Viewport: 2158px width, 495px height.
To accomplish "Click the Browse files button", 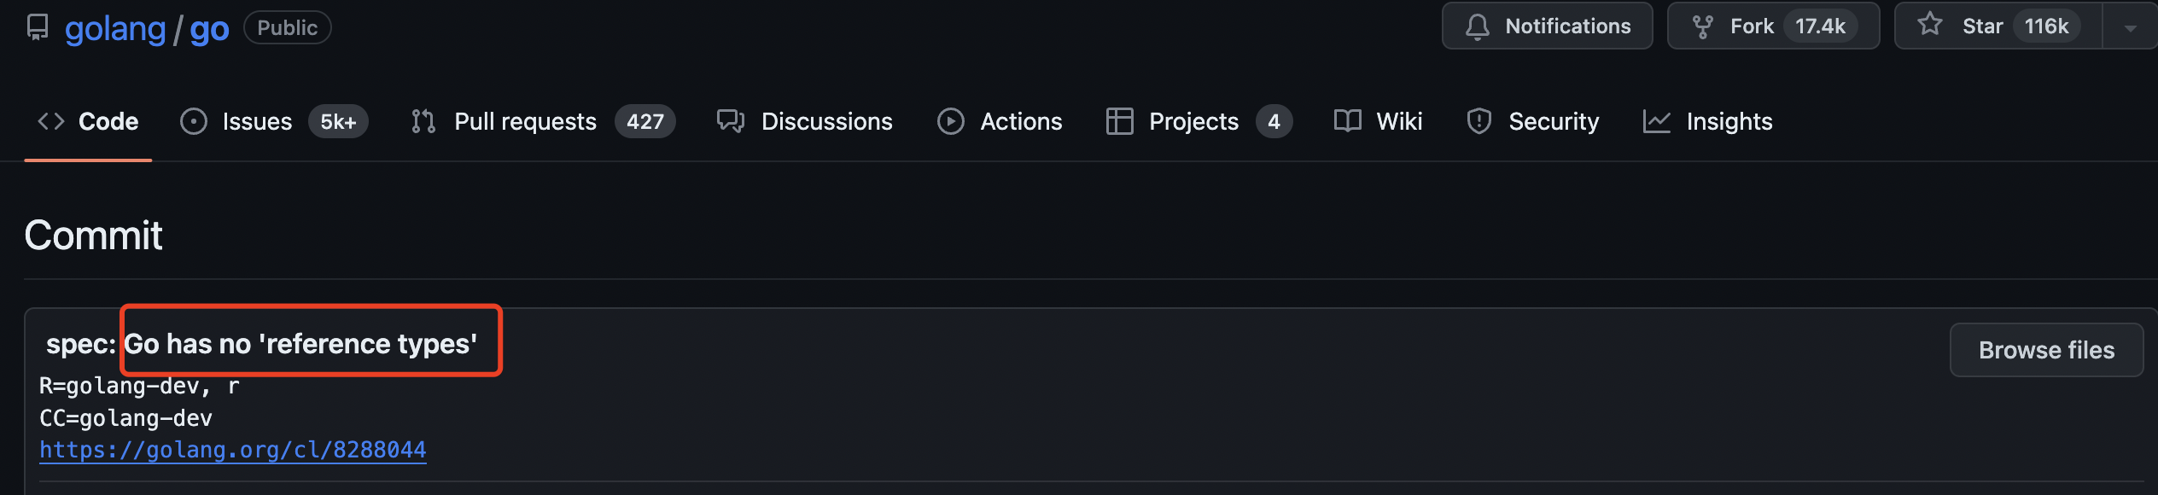I will (2046, 350).
